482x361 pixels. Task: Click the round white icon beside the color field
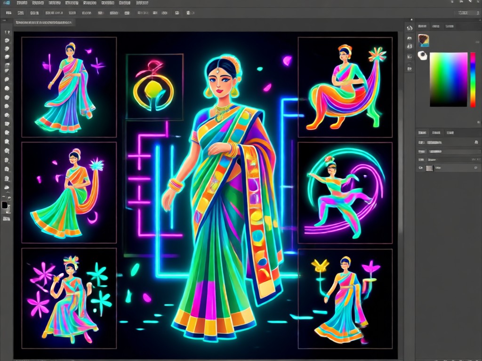coord(422,55)
